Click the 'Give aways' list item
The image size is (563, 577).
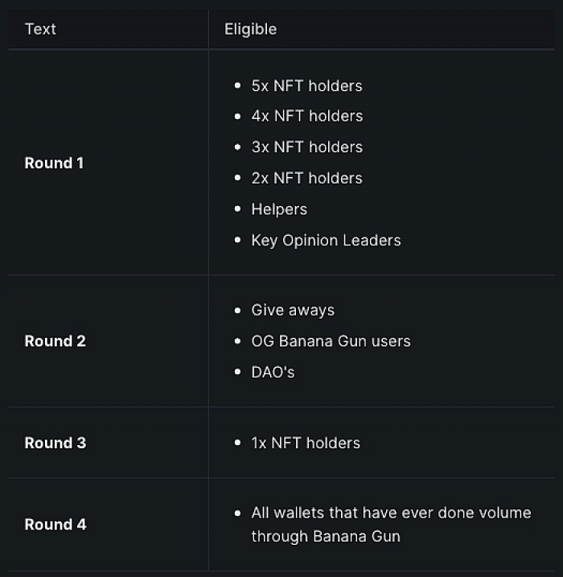point(293,310)
